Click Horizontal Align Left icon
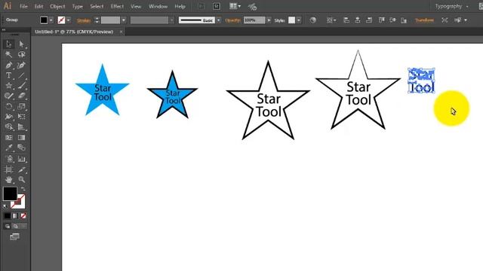The image size is (483, 271). click(x=346, y=20)
